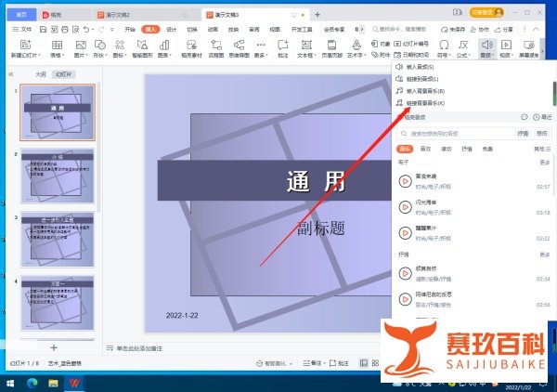Viewport: 557px width, 392px height.
Task: Click the command search box in ribbon
Action: click(x=399, y=30)
